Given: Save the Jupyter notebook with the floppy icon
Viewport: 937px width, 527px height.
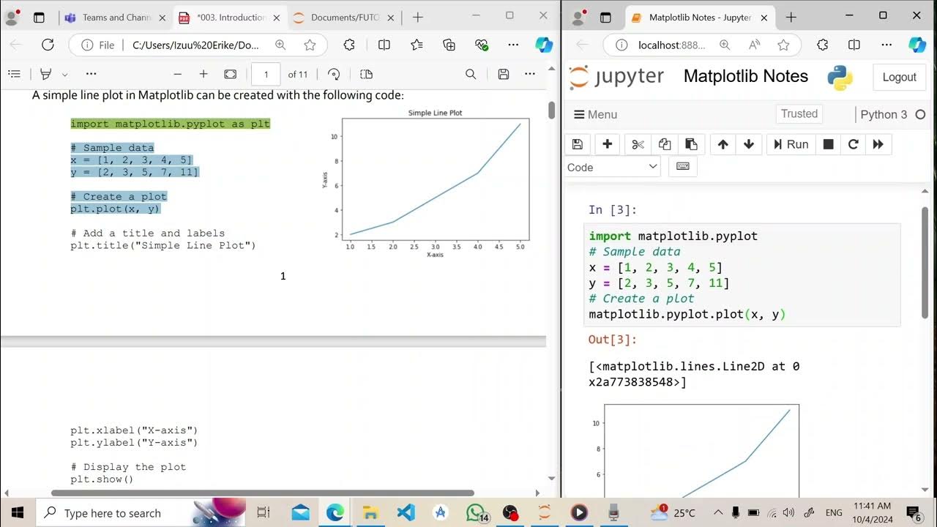Looking at the screenshot, I should pos(577,144).
